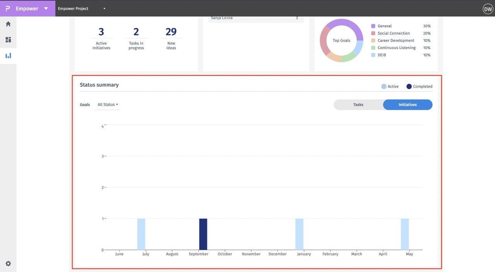The height and width of the screenshot is (272, 495).
Task: Expand the All Status dropdown
Action: pos(108,105)
